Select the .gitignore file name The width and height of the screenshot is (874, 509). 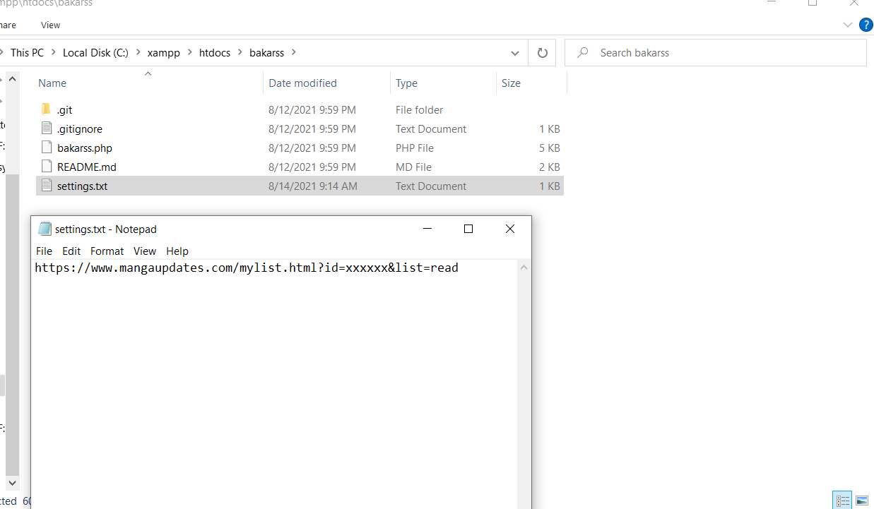pyautogui.click(x=80, y=129)
